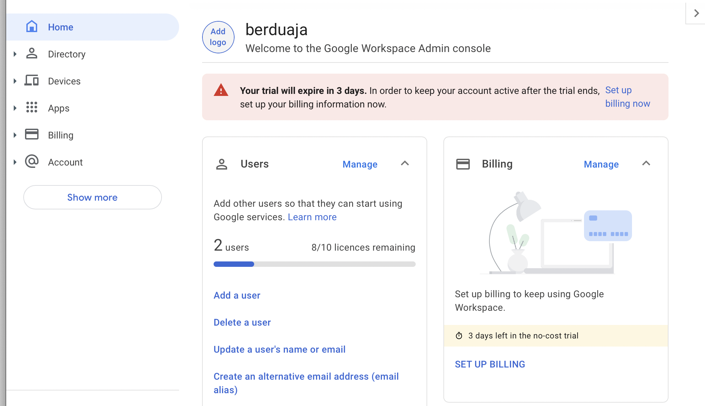Viewport: 705px width, 406px height.
Task: Click the Home house icon in sidebar
Action: (32, 27)
